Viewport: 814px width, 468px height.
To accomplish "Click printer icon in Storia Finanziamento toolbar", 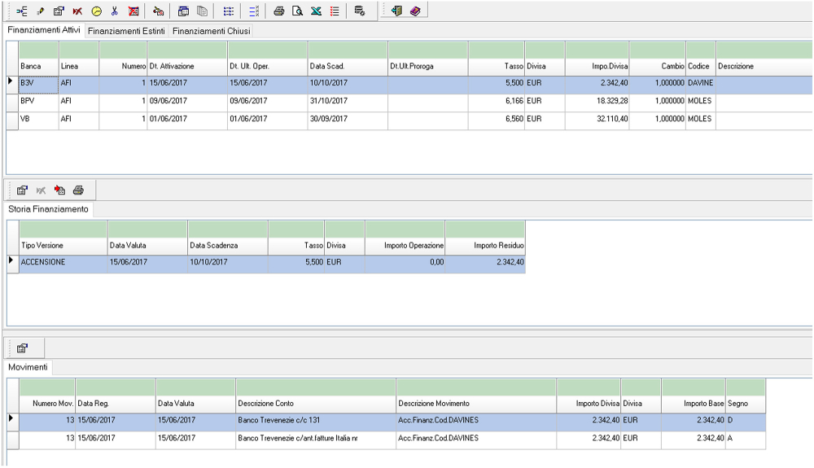I will point(78,190).
